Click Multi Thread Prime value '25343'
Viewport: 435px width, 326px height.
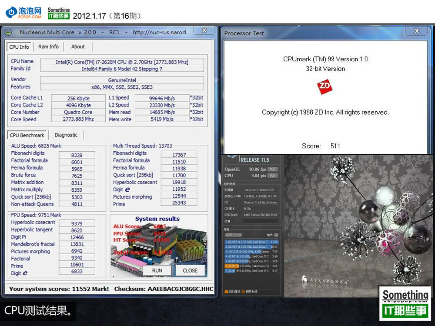coord(179,203)
